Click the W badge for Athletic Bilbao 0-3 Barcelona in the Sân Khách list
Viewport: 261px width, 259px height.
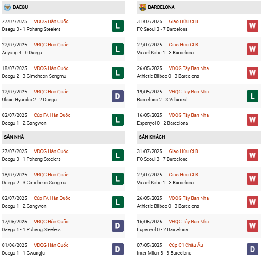252,202
